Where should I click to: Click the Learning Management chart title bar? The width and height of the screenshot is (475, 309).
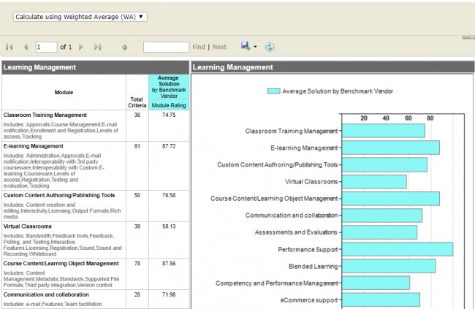332,67
